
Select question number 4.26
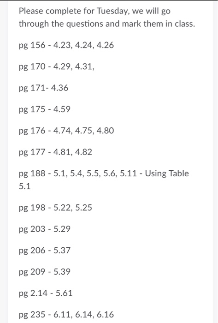coord(105,45)
